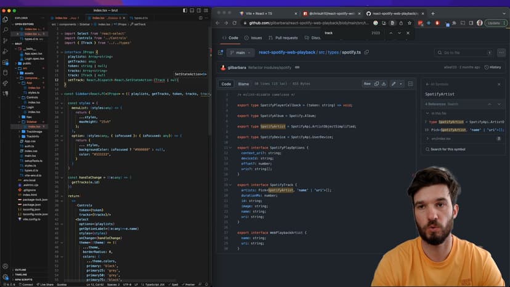Open the Run and Debug view

[5, 51]
